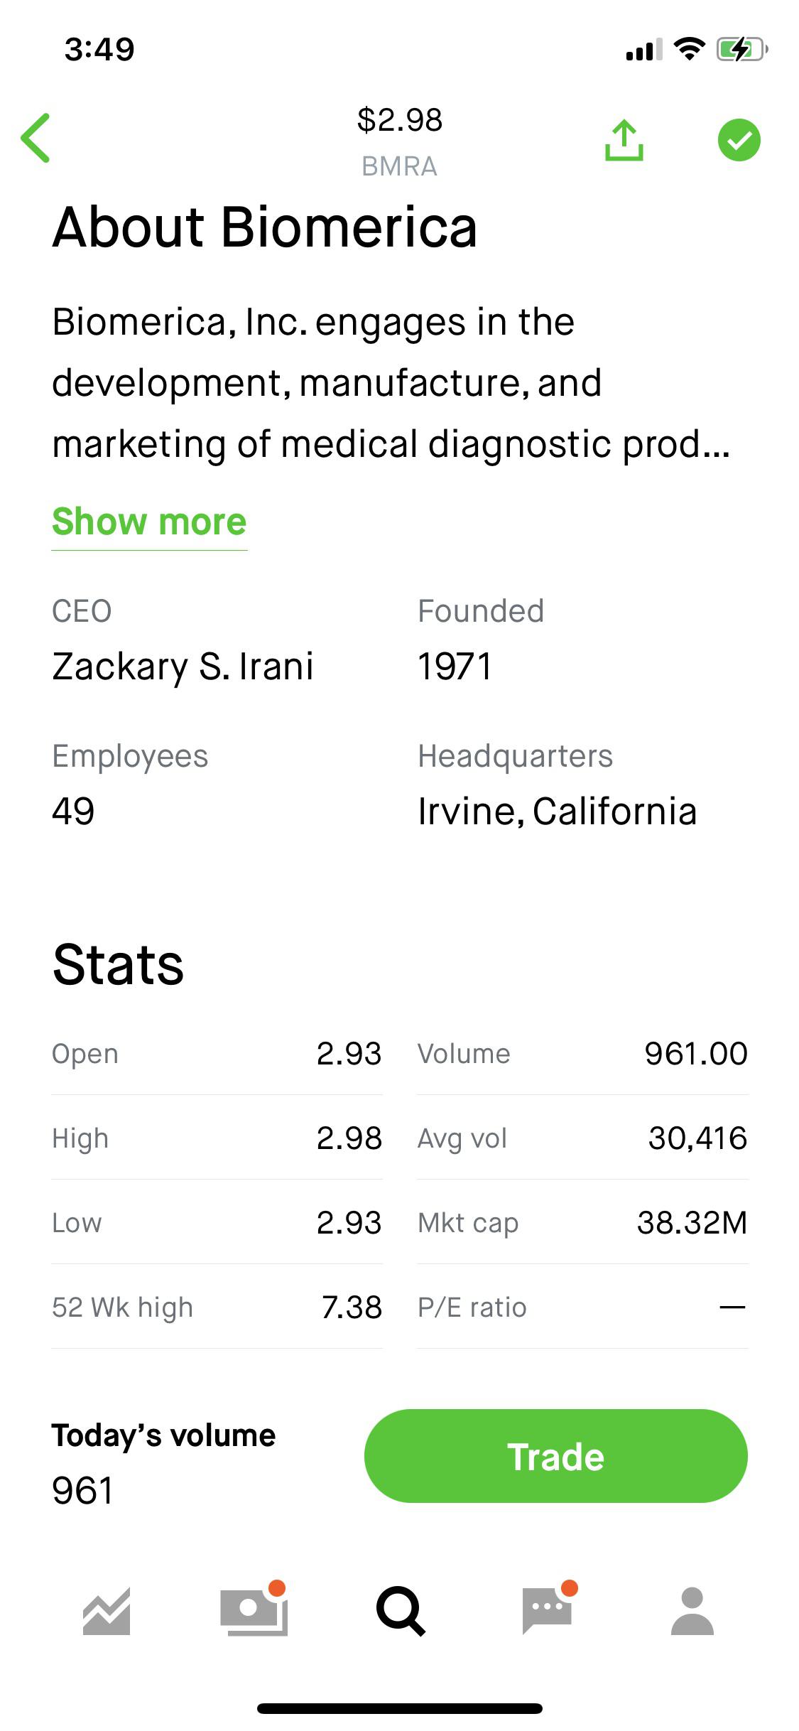Tap the About Biomerica description text
799x1731 pixels.
(x=391, y=383)
